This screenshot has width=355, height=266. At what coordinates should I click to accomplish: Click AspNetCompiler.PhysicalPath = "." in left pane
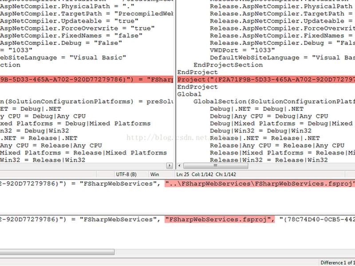coord(67,6)
